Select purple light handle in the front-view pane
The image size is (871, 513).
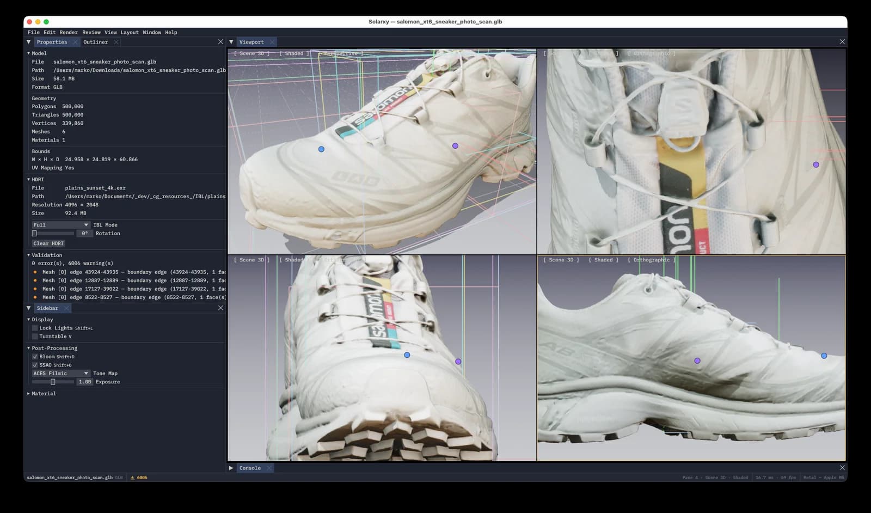coord(458,362)
